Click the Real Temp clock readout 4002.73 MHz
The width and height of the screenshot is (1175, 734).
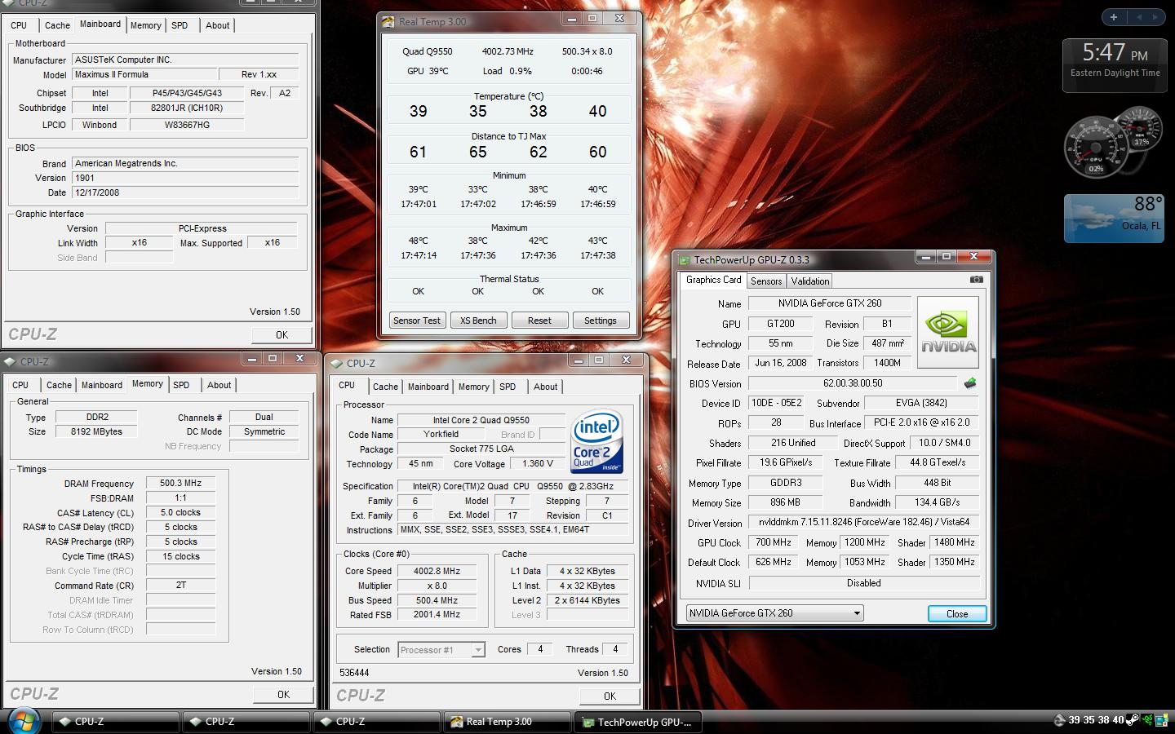(x=508, y=51)
